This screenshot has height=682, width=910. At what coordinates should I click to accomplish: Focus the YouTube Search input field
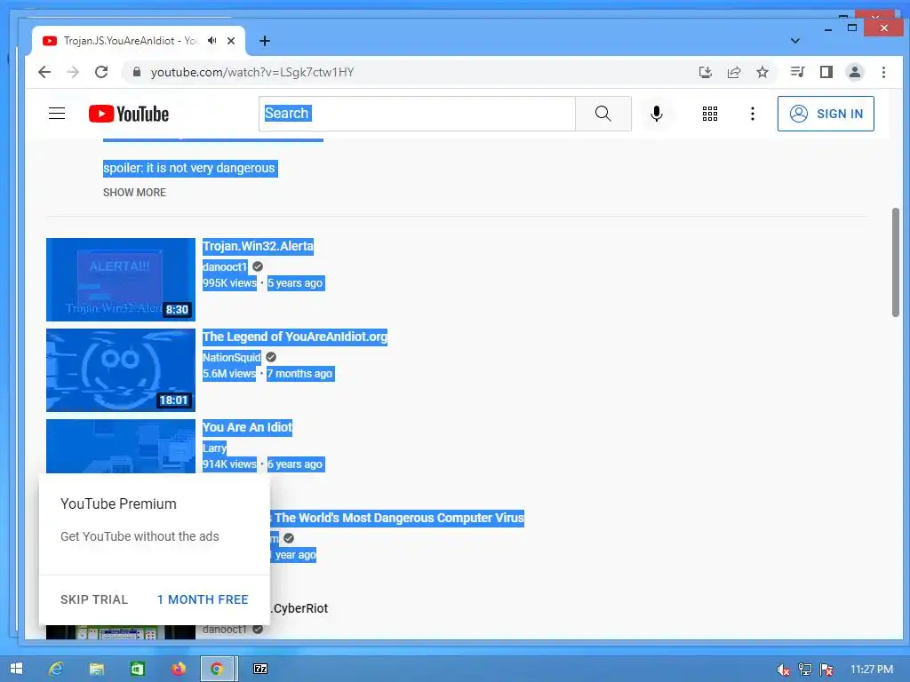click(417, 114)
